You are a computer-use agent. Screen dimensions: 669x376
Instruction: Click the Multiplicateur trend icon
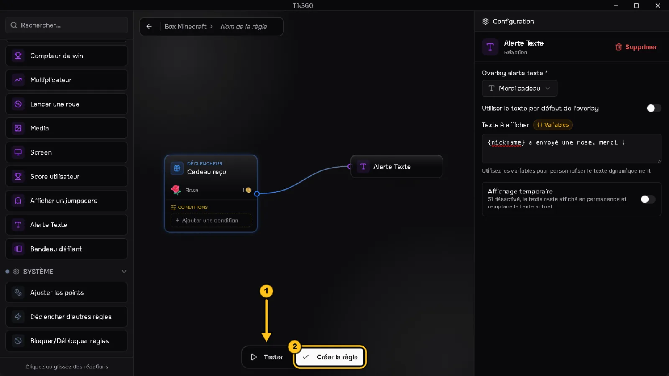(x=18, y=80)
